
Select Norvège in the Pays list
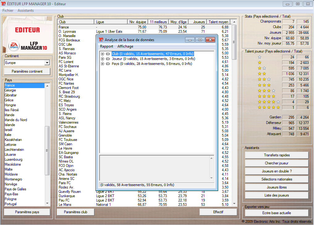tap(24, 184)
